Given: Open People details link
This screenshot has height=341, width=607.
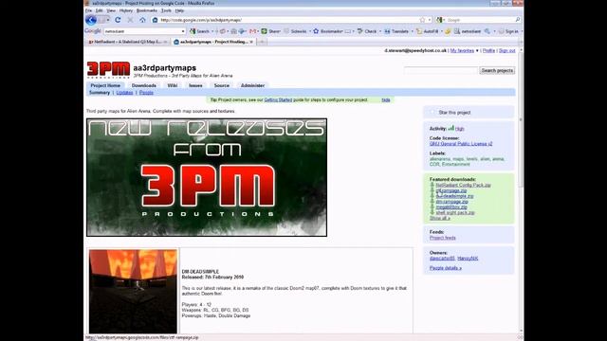Looking at the screenshot, I should pos(445,268).
